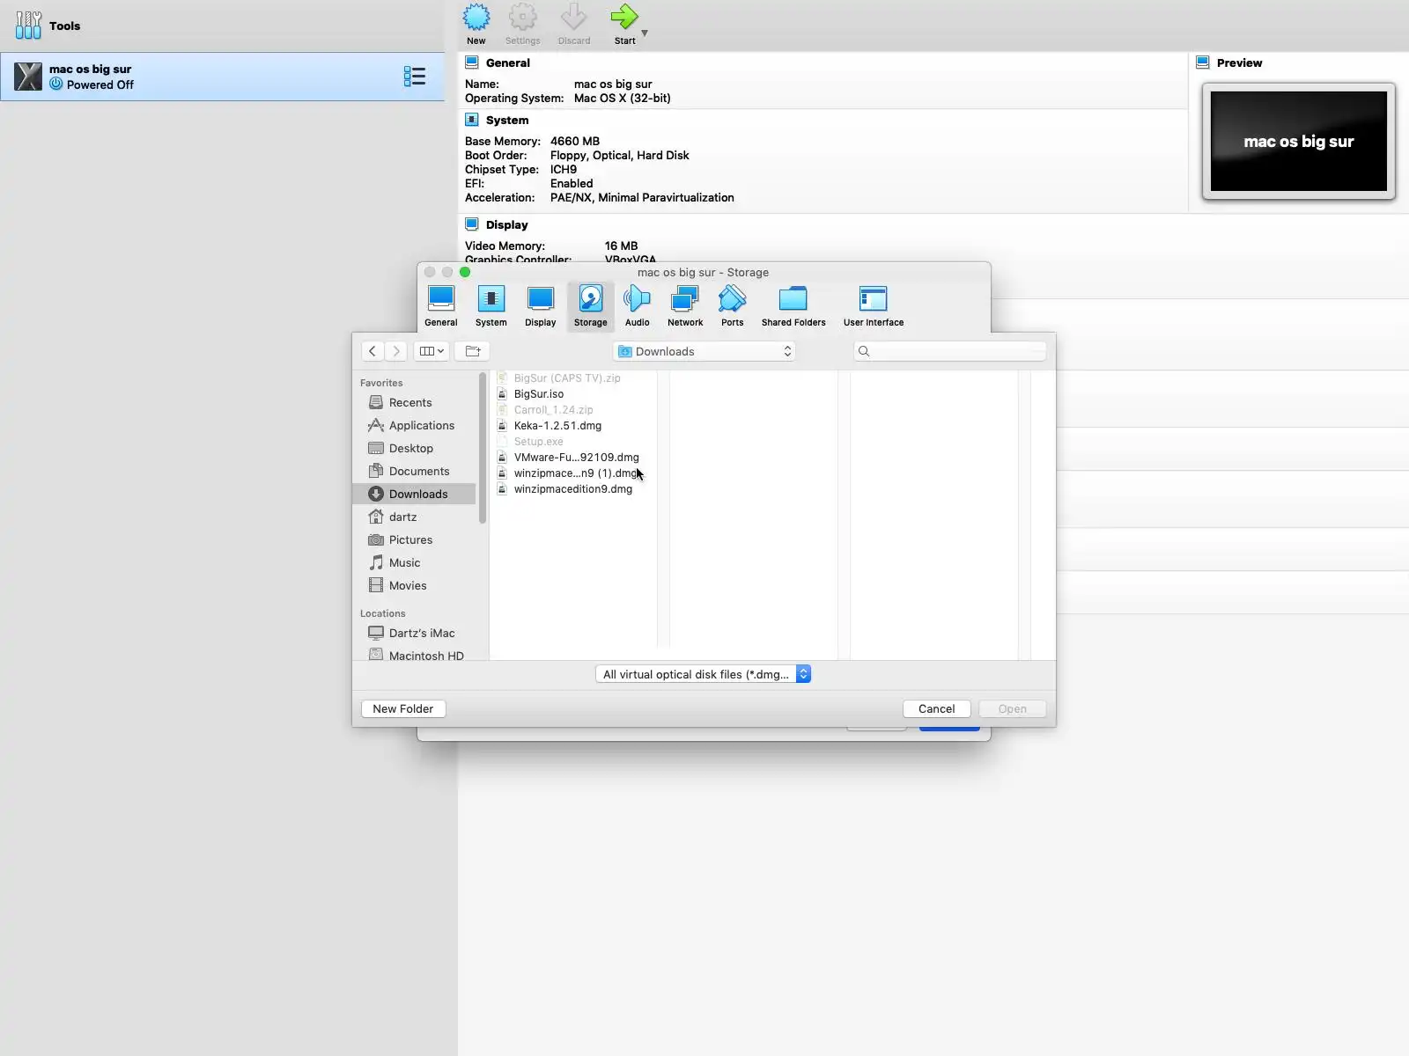This screenshot has width=1409, height=1056.
Task: Change file dialog view mode
Action: coord(432,351)
